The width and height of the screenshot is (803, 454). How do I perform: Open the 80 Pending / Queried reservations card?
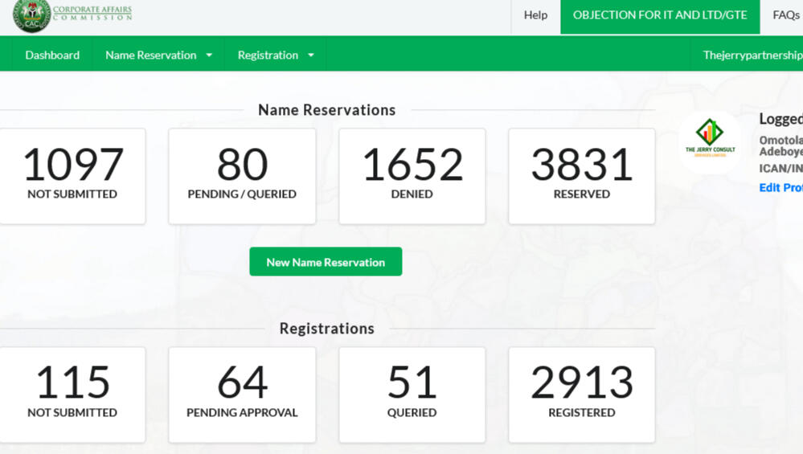[242, 176]
